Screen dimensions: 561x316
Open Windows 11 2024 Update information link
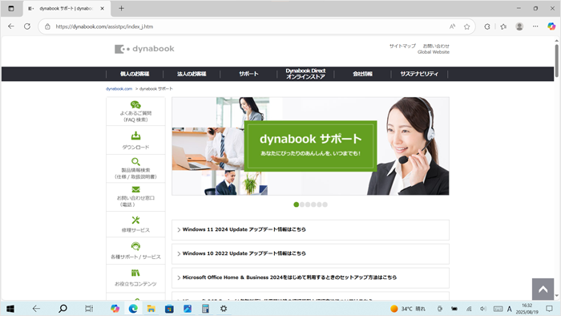coord(310,229)
